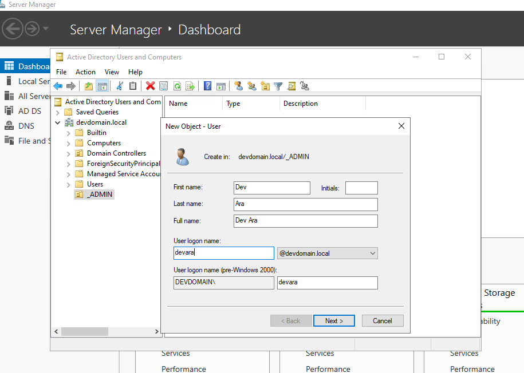
Task: Open Server Manager navigation history dropdown
Action: (x=46, y=29)
